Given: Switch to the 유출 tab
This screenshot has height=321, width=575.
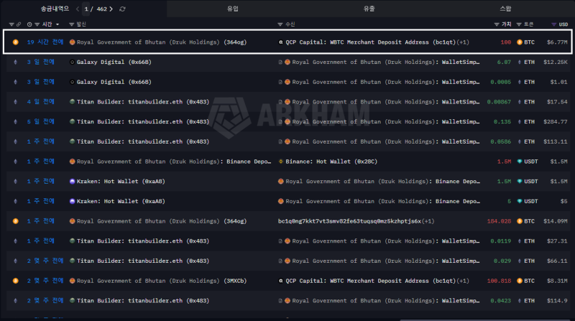Looking at the screenshot, I should click(369, 9).
